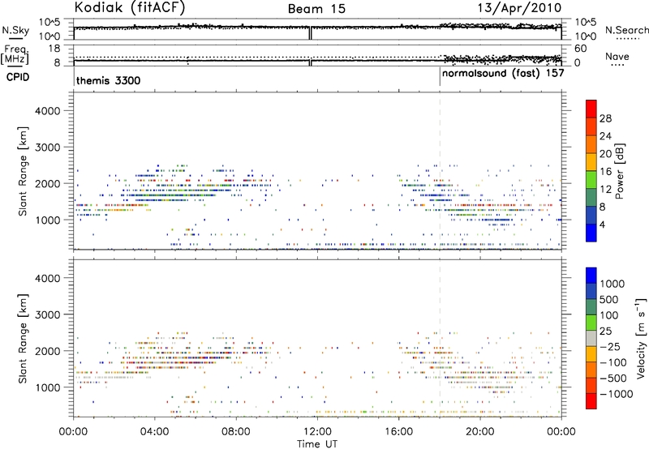This screenshot has height=449, width=649.
Task: Click the 'CPID' row label
Action: point(18,77)
